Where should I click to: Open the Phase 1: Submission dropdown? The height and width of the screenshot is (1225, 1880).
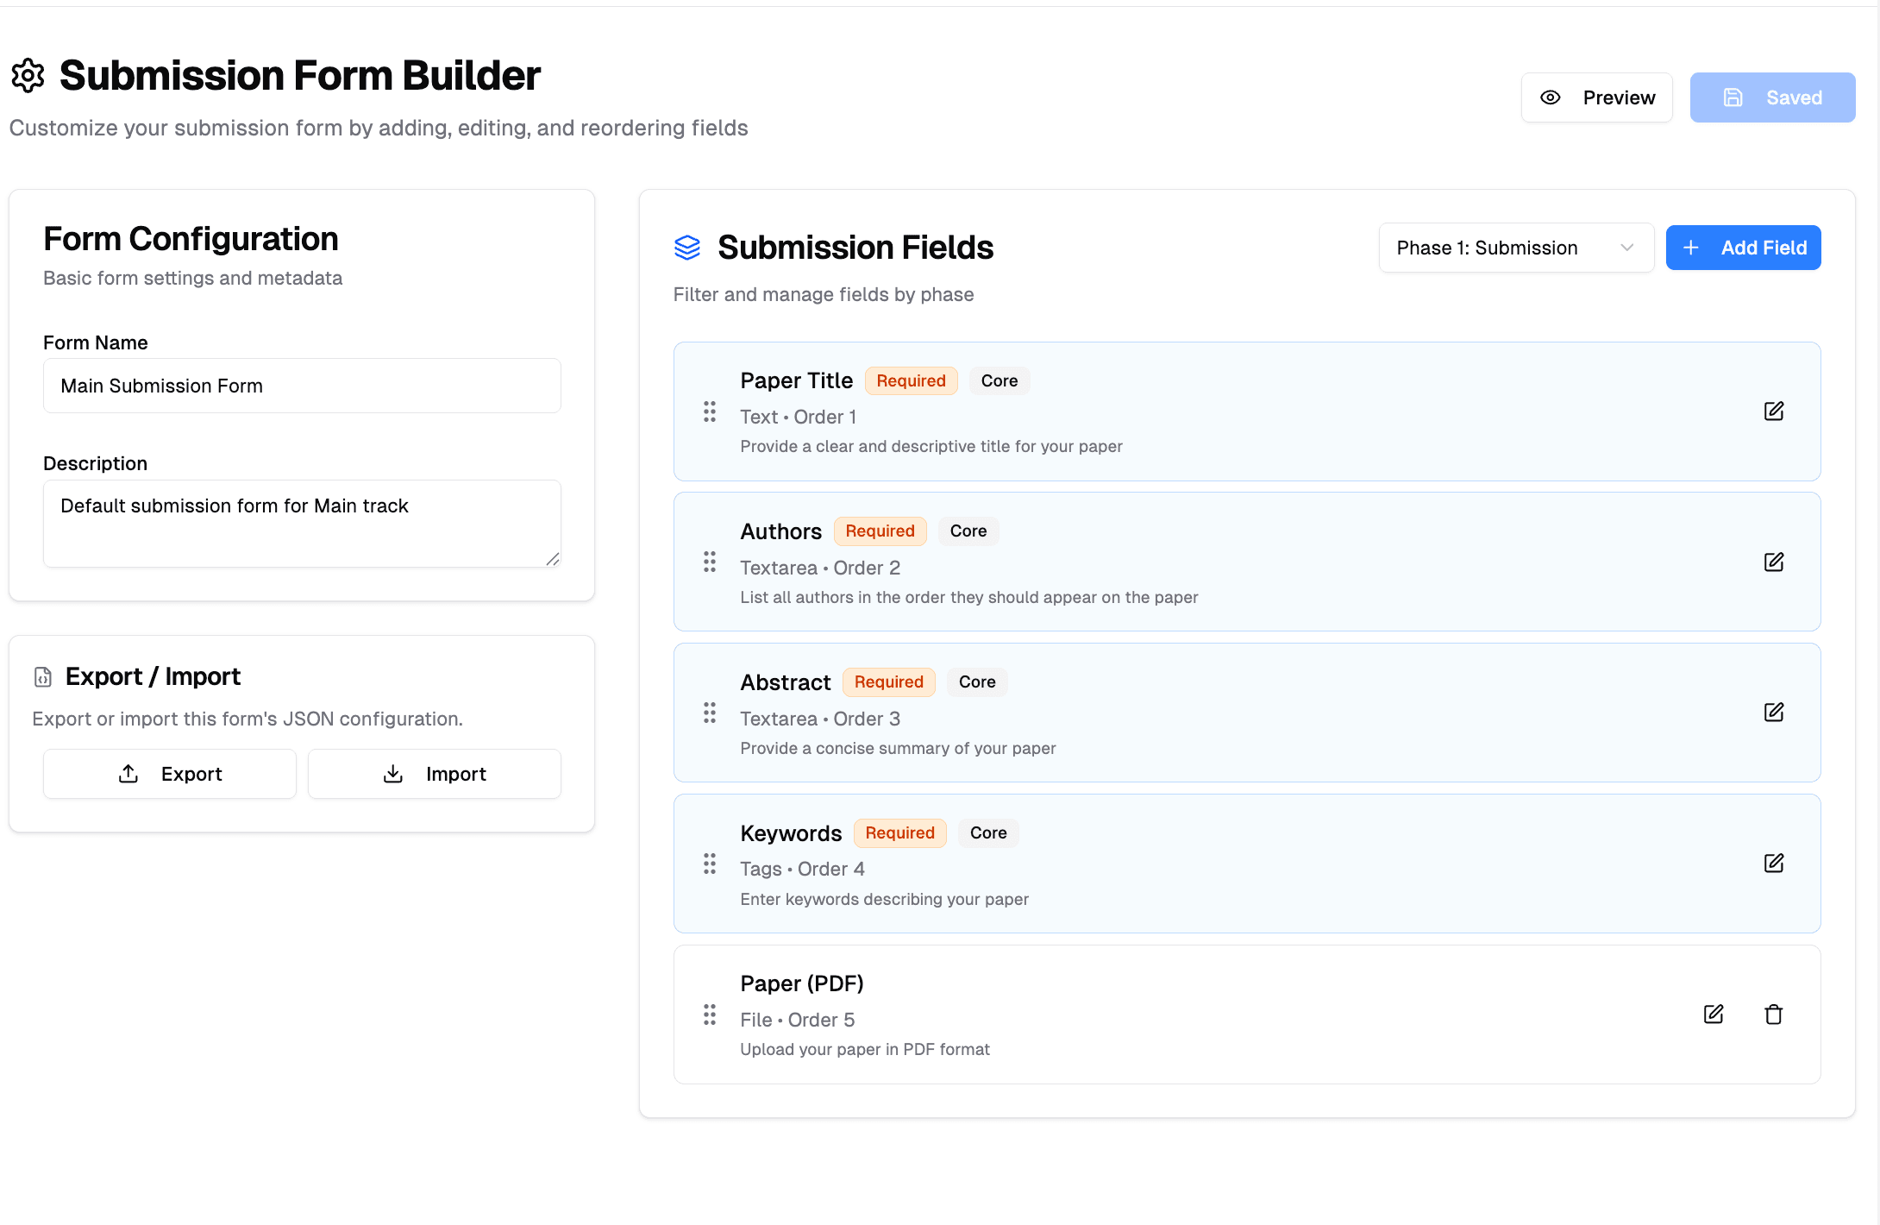1515,248
